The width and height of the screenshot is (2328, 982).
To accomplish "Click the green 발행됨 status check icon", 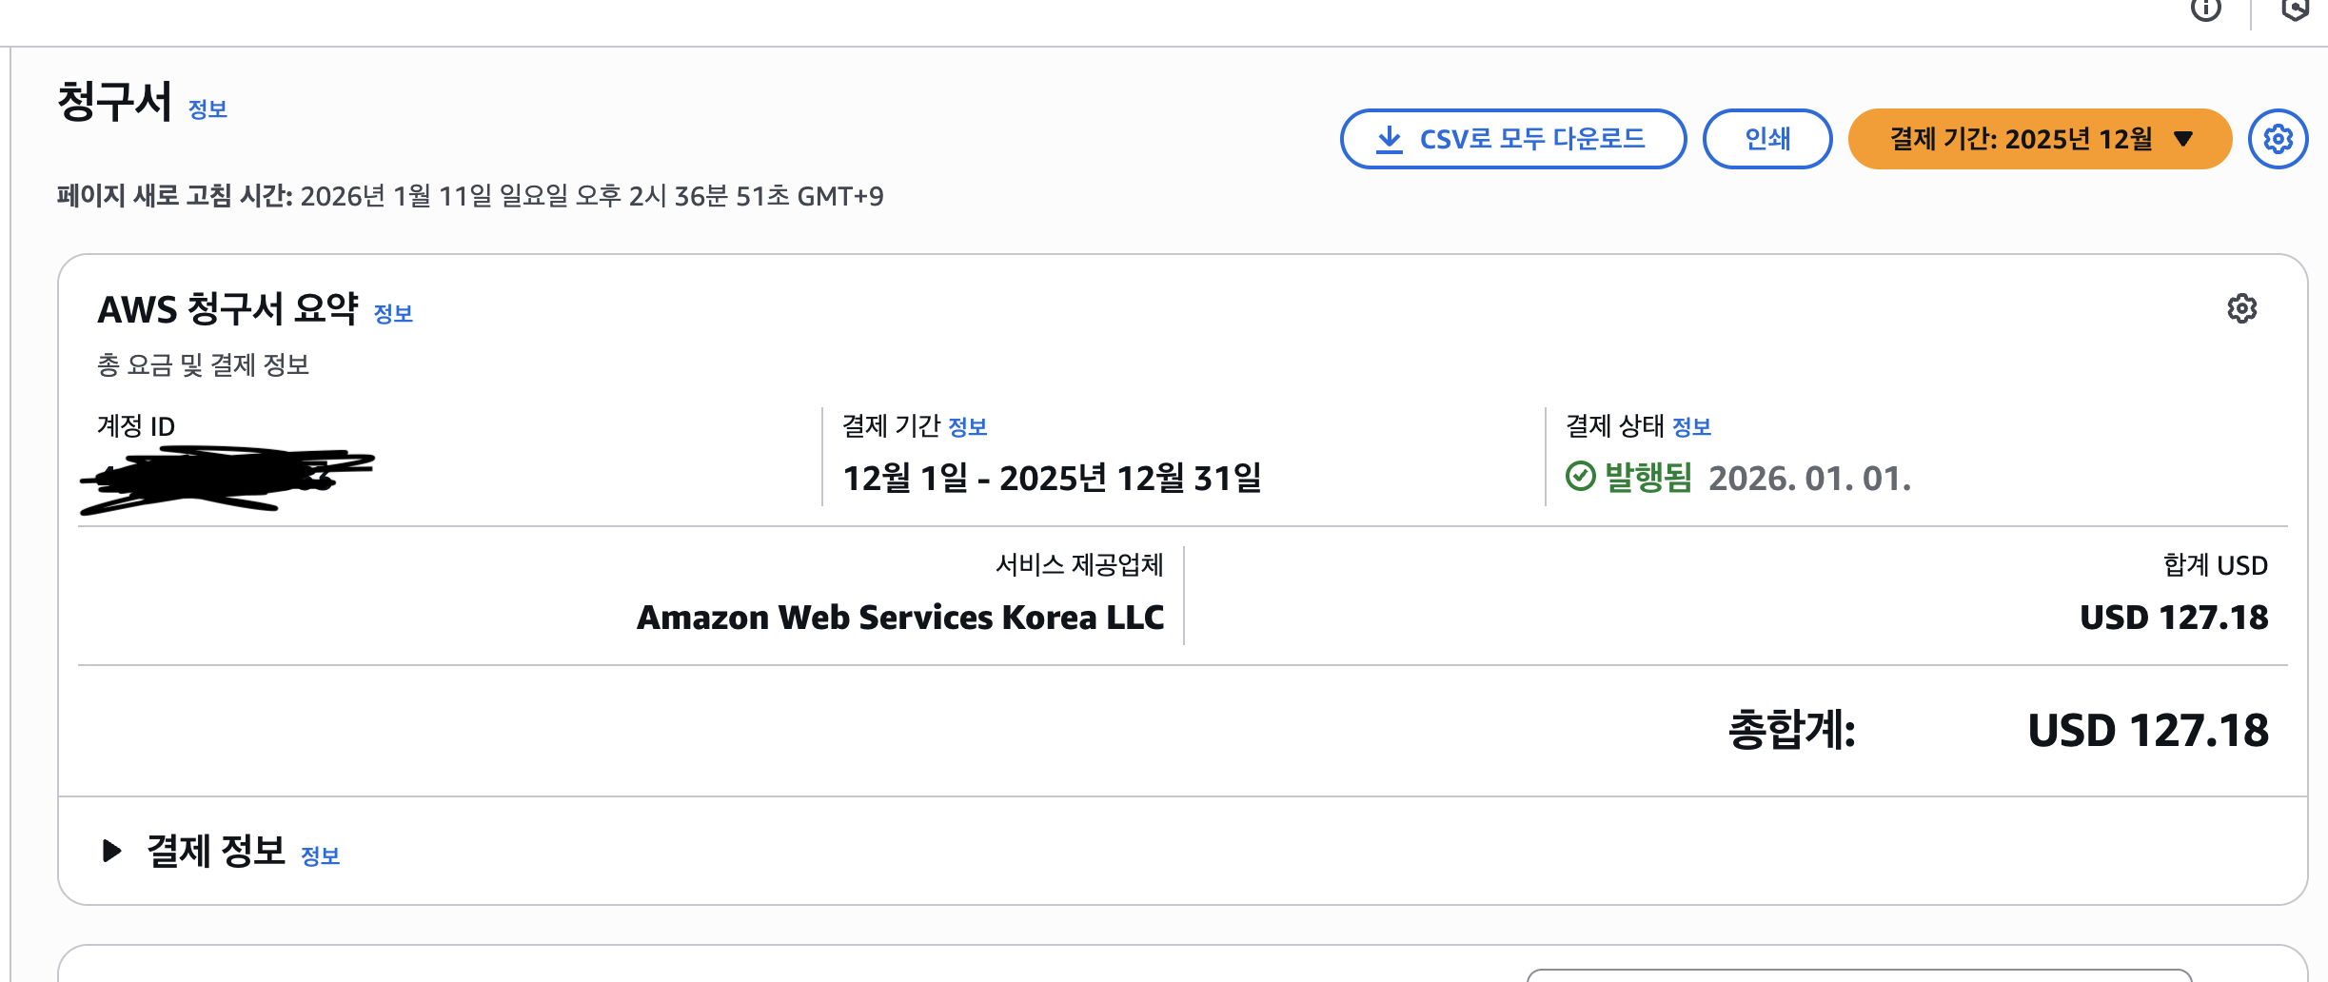I will tap(1580, 476).
